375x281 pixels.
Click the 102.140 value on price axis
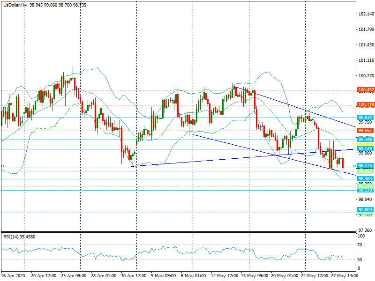367,15
